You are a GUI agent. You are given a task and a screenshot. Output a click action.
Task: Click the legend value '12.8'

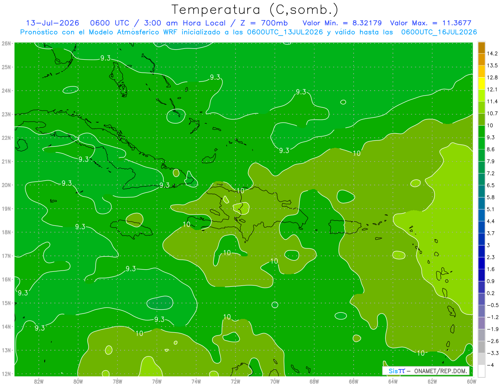click(492, 78)
